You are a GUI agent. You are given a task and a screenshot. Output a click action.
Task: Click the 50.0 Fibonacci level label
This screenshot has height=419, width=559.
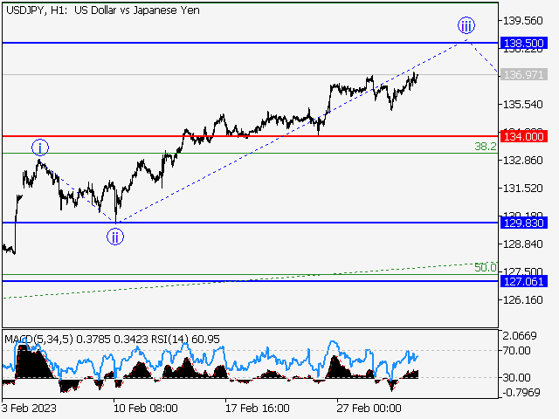pyautogui.click(x=486, y=267)
